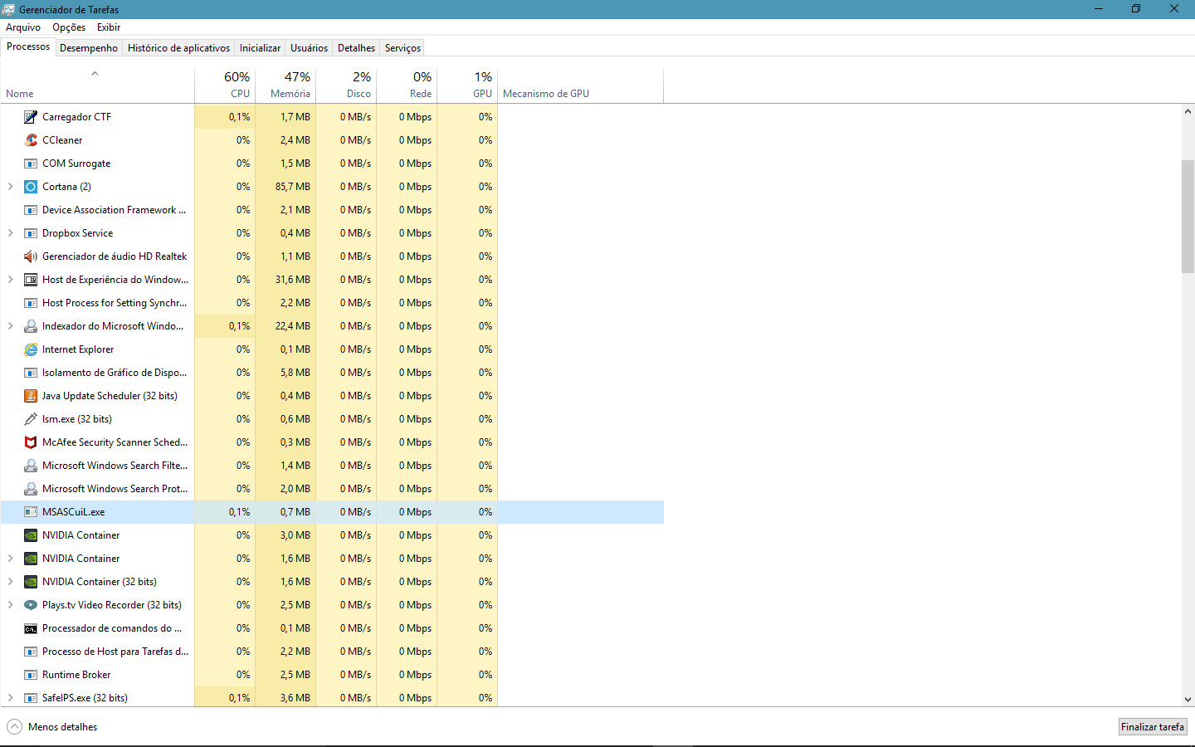The width and height of the screenshot is (1195, 747).
Task: Click the Java Update Scheduler icon
Action: click(x=31, y=396)
